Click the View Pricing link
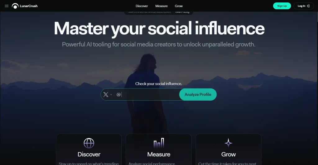The image size is (318, 165). pyautogui.click(x=182, y=12)
